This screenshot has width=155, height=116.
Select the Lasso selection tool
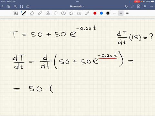56,13
